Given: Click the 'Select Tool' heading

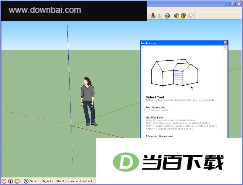Looking at the screenshot, I should pyautogui.click(x=155, y=97).
